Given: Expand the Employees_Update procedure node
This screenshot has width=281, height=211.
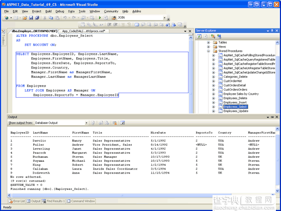Looking at the screenshot, I should pos(213,111).
